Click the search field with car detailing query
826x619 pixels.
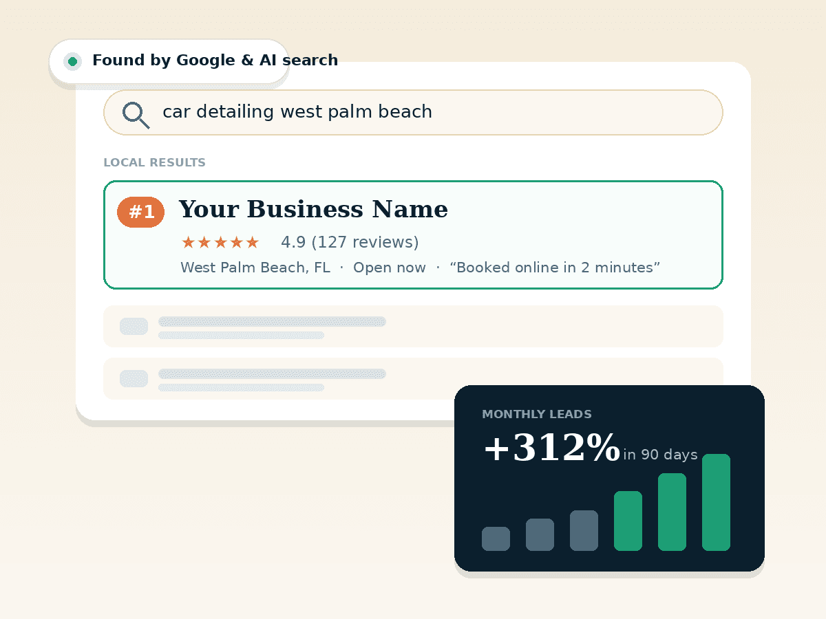tap(413, 112)
